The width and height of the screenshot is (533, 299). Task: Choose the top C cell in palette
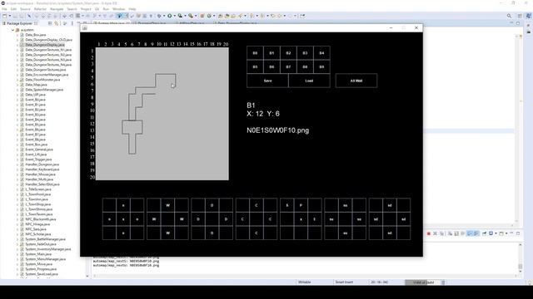[x=257, y=205]
